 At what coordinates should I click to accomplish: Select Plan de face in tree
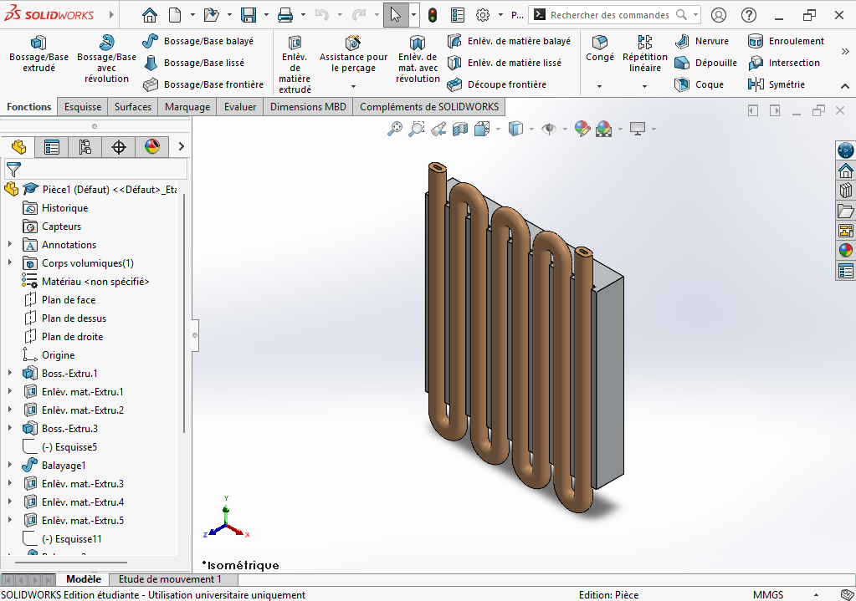(68, 300)
